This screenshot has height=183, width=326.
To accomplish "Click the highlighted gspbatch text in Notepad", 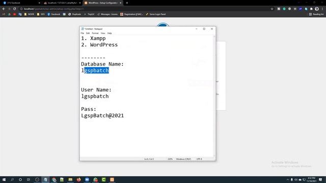I will [x=96, y=70].
